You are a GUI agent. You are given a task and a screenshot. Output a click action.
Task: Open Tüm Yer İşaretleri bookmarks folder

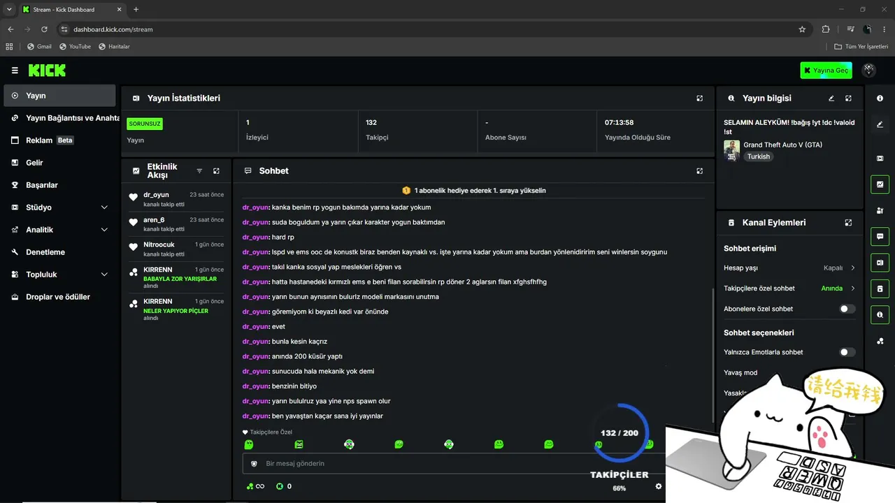[x=861, y=47]
